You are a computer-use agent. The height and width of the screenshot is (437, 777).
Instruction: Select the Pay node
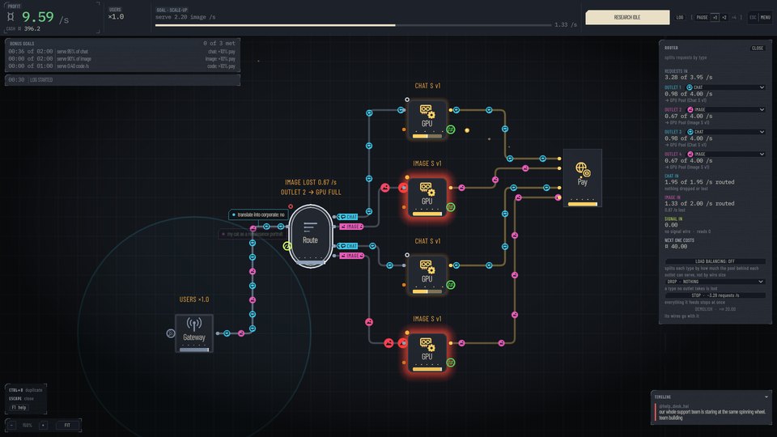582,177
